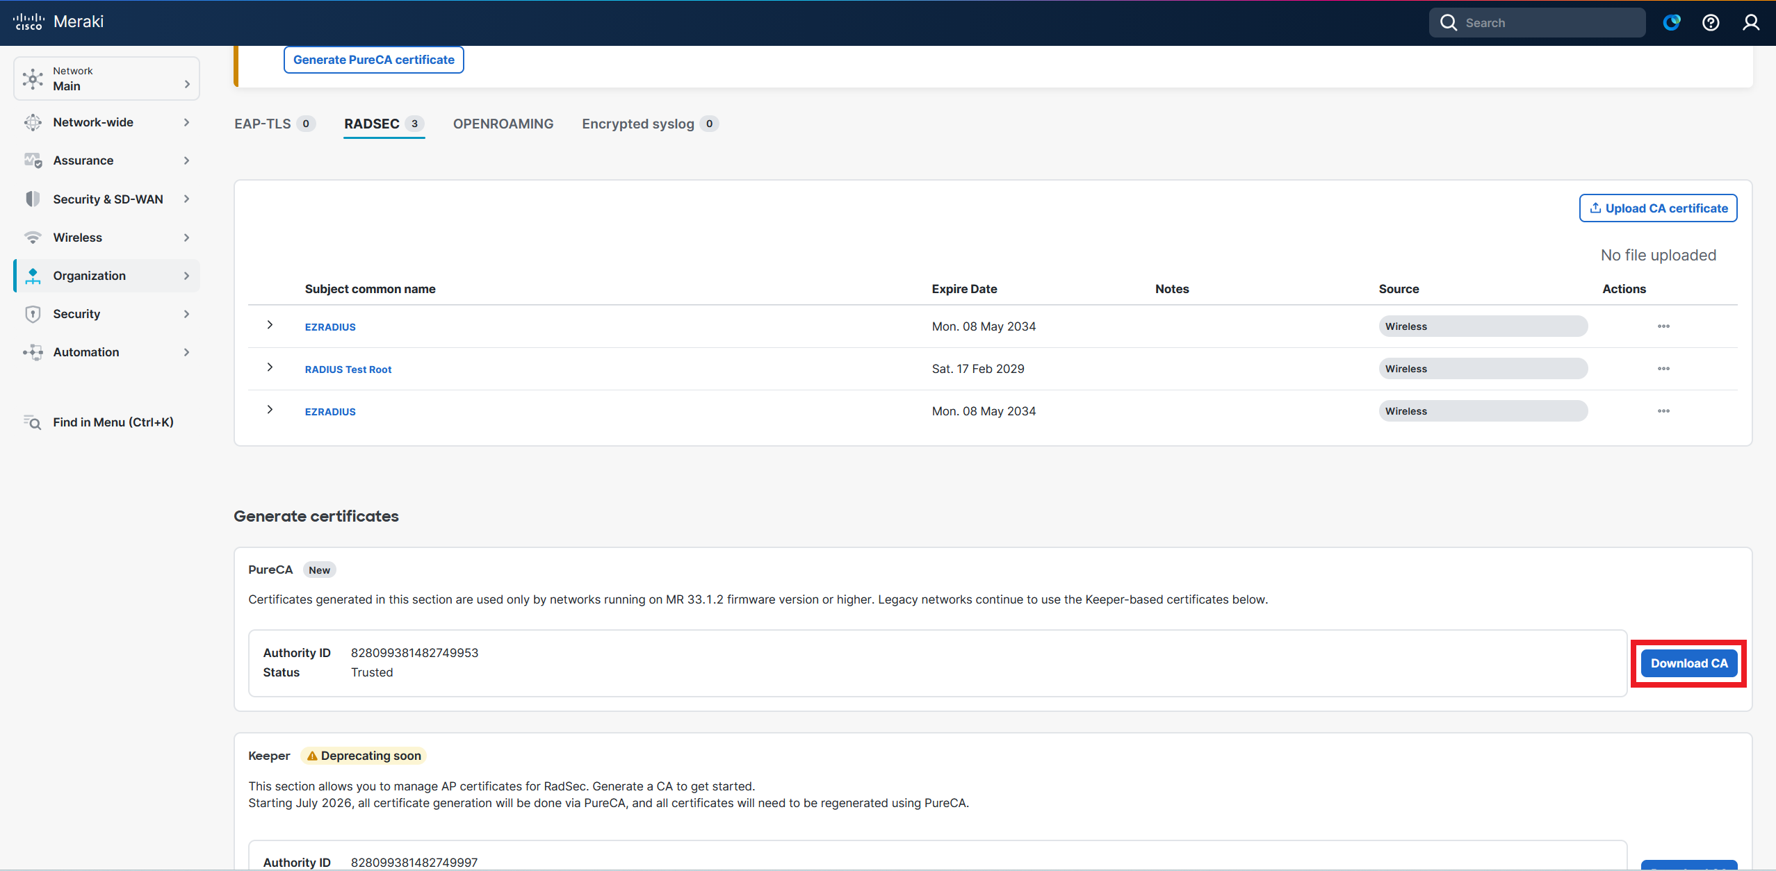Open actions menu for RADIUS Test Root row
1776x871 pixels.
point(1663,369)
